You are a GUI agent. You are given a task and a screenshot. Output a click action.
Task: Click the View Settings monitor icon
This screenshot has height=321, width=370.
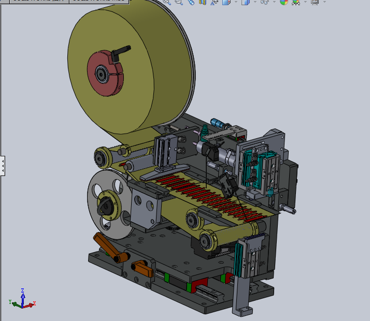tap(315, 2)
